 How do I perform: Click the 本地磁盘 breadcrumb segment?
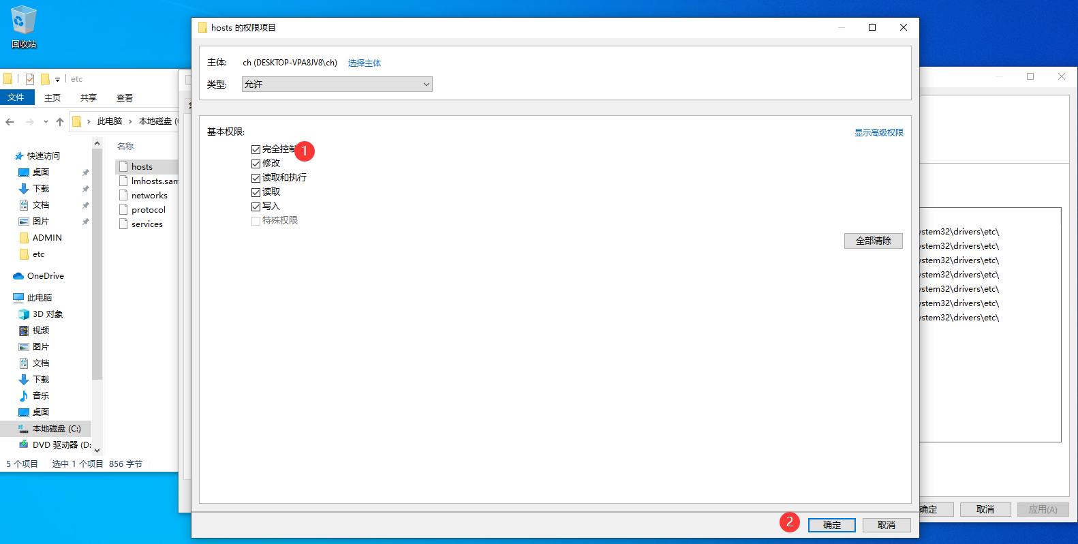155,121
